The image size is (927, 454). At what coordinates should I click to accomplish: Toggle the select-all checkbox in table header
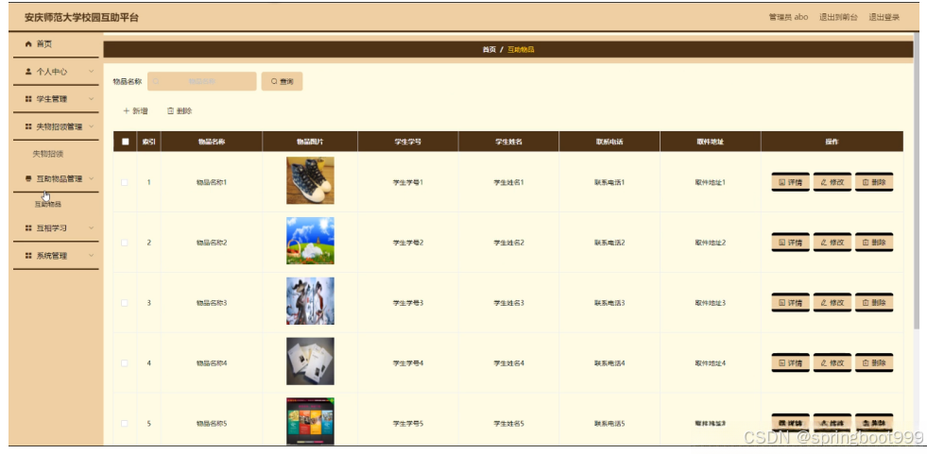[x=125, y=142]
